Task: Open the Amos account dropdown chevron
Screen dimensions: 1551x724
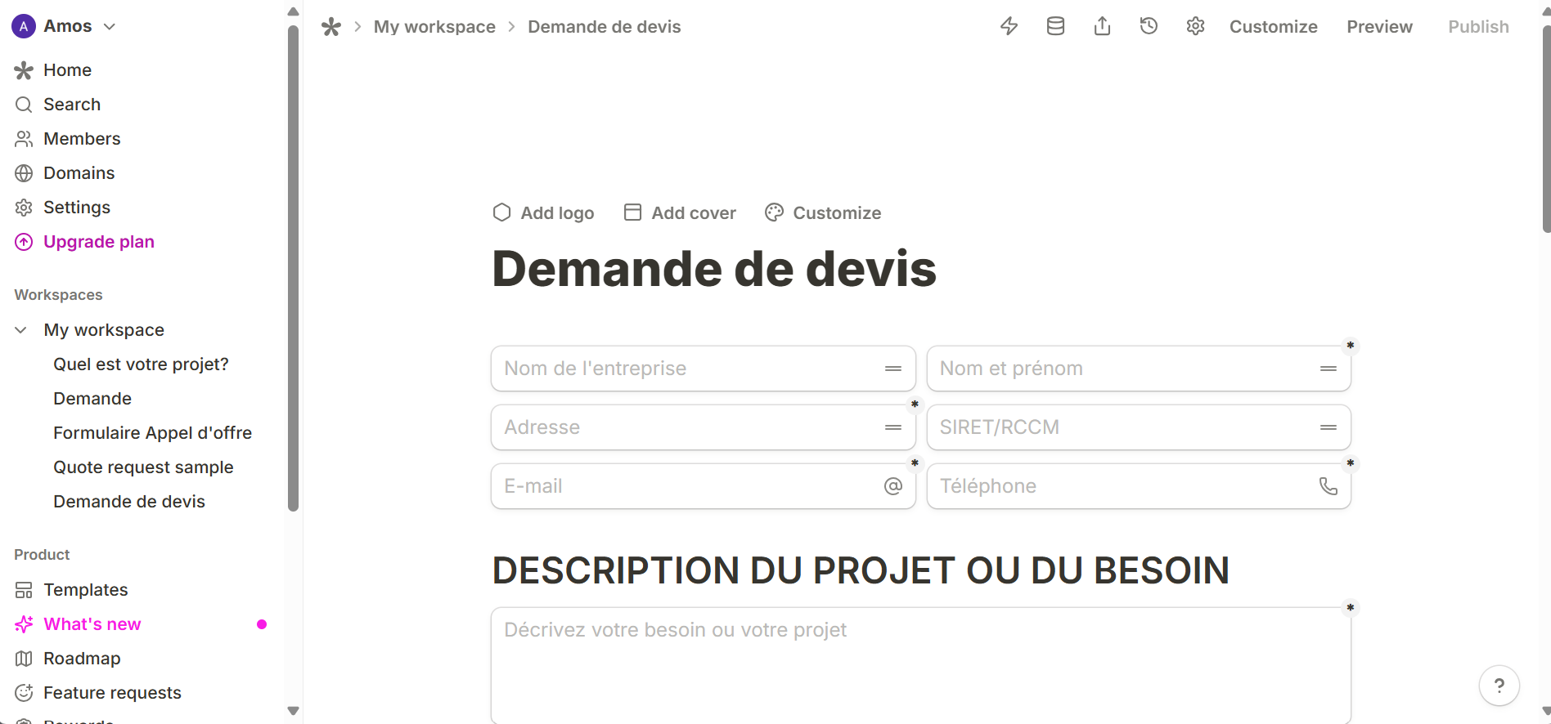Action: coord(110,26)
